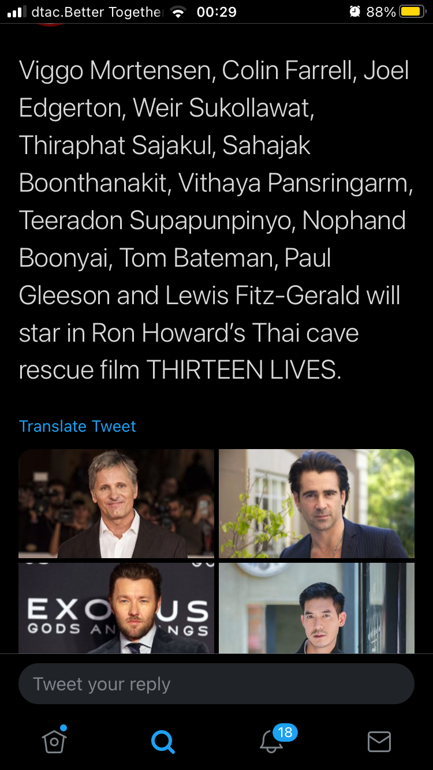Open photo of man in pinstripe jacket

pyautogui.click(x=316, y=503)
